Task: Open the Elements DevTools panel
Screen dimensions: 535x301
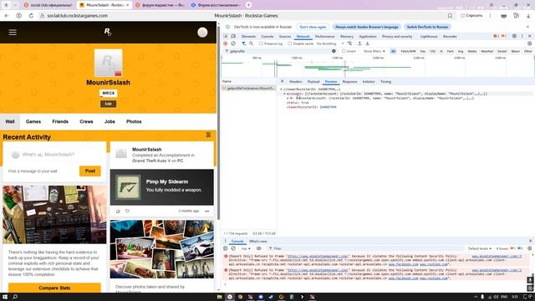Action: tap(248, 36)
